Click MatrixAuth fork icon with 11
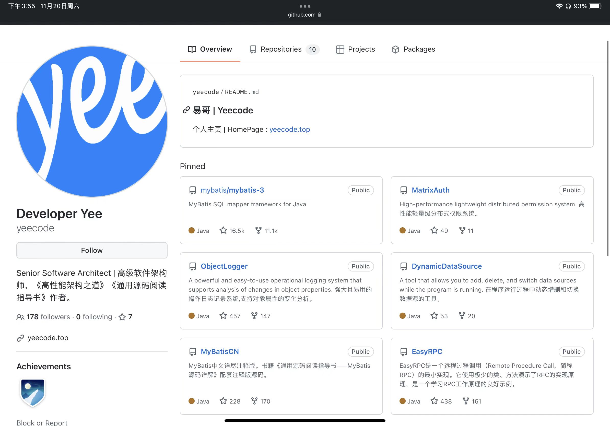 [x=462, y=230]
